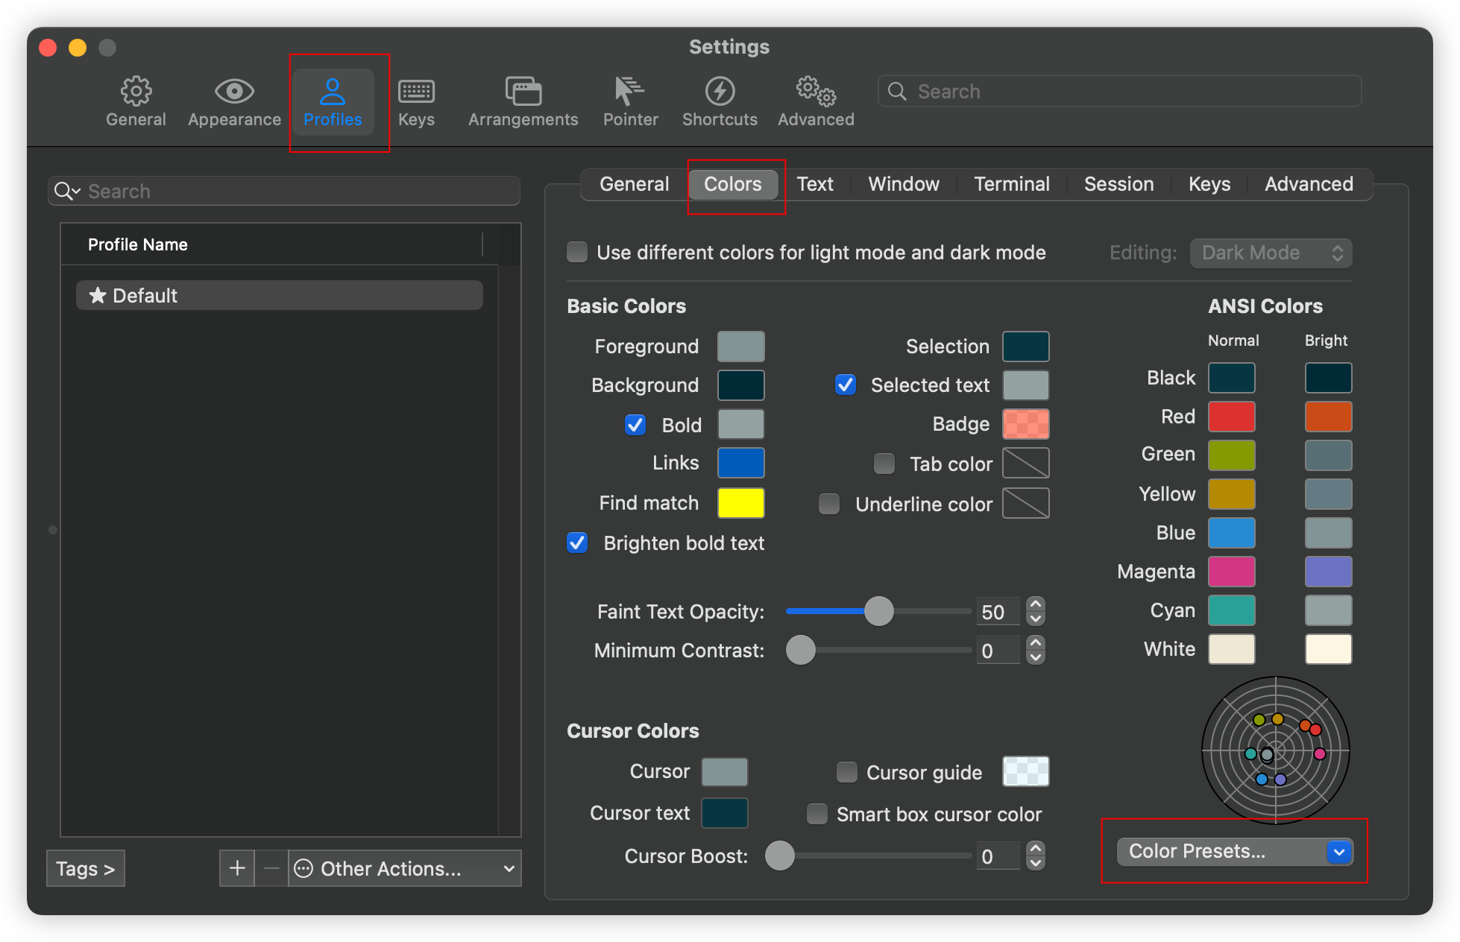Pick the Cursor text color swatch
The image size is (1460, 942).
725,813
